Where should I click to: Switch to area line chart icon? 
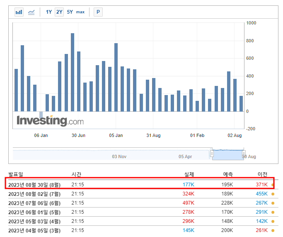tap(31, 12)
